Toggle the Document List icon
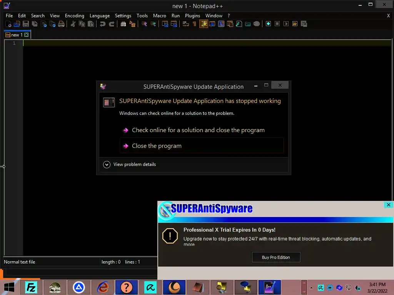The image size is (394, 295). click(x=230, y=24)
